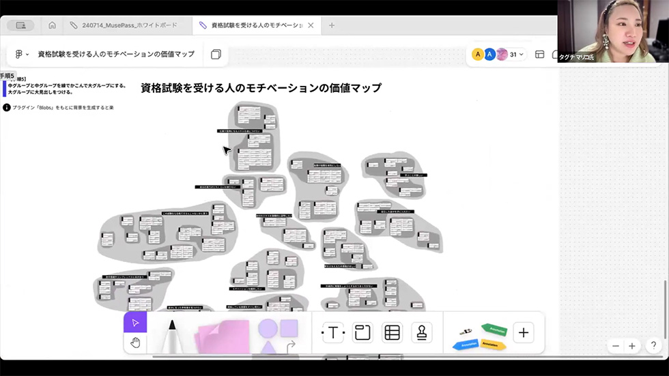Open a new tab
Screen dimensions: 669x376
pos(332,25)
